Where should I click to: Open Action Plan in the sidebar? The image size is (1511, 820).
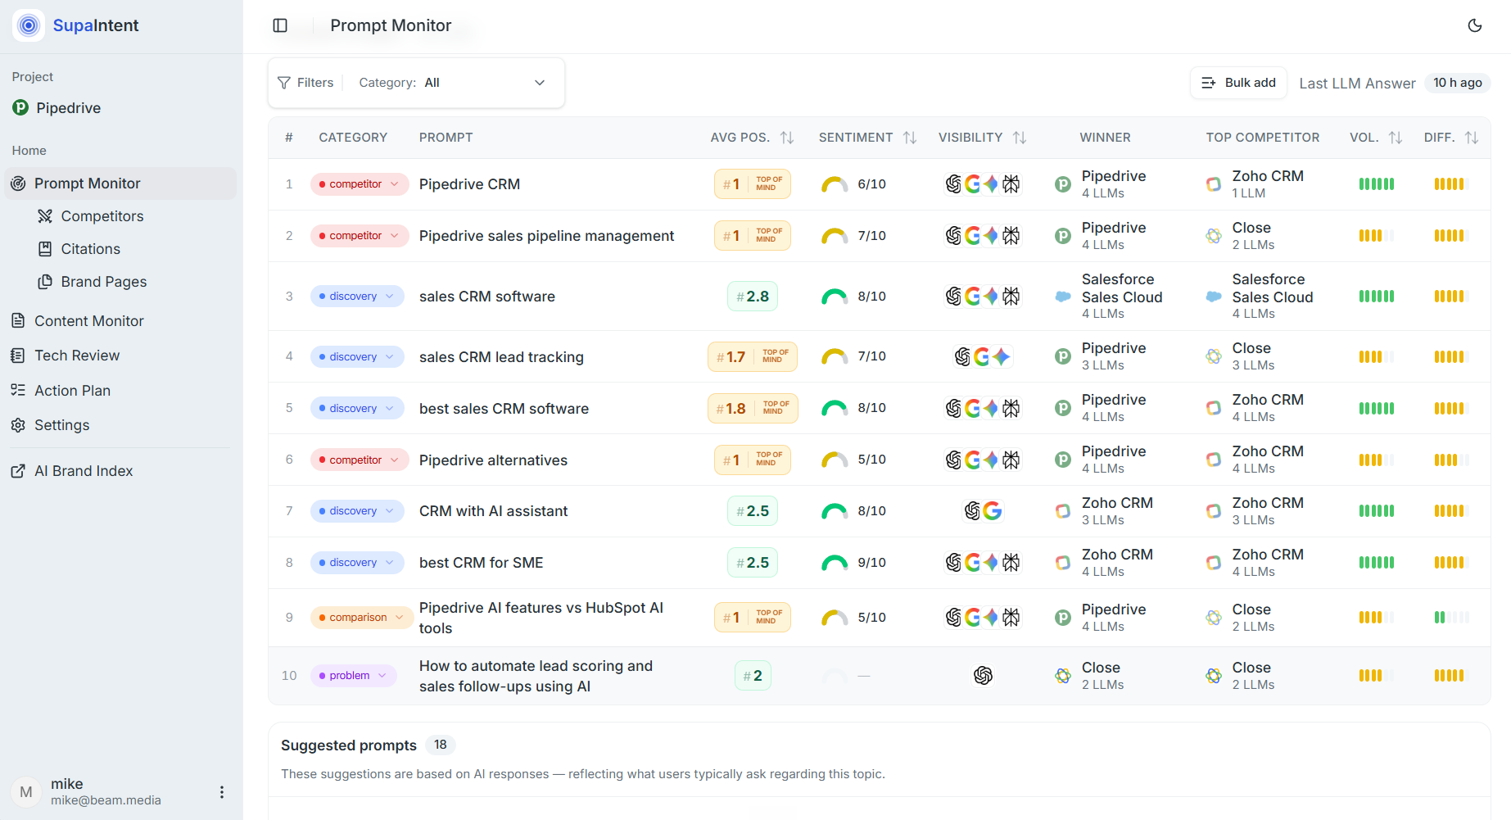(72, 391)
